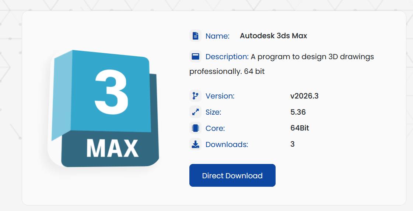This screenshot has height=211, width=413.
Task: Click the 'Version:' label
Action: pyautogui.click(x=220, y=96)
